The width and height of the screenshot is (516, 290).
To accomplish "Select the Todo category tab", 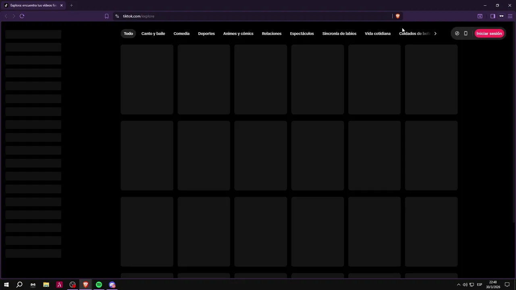I will tap(128, 33).
